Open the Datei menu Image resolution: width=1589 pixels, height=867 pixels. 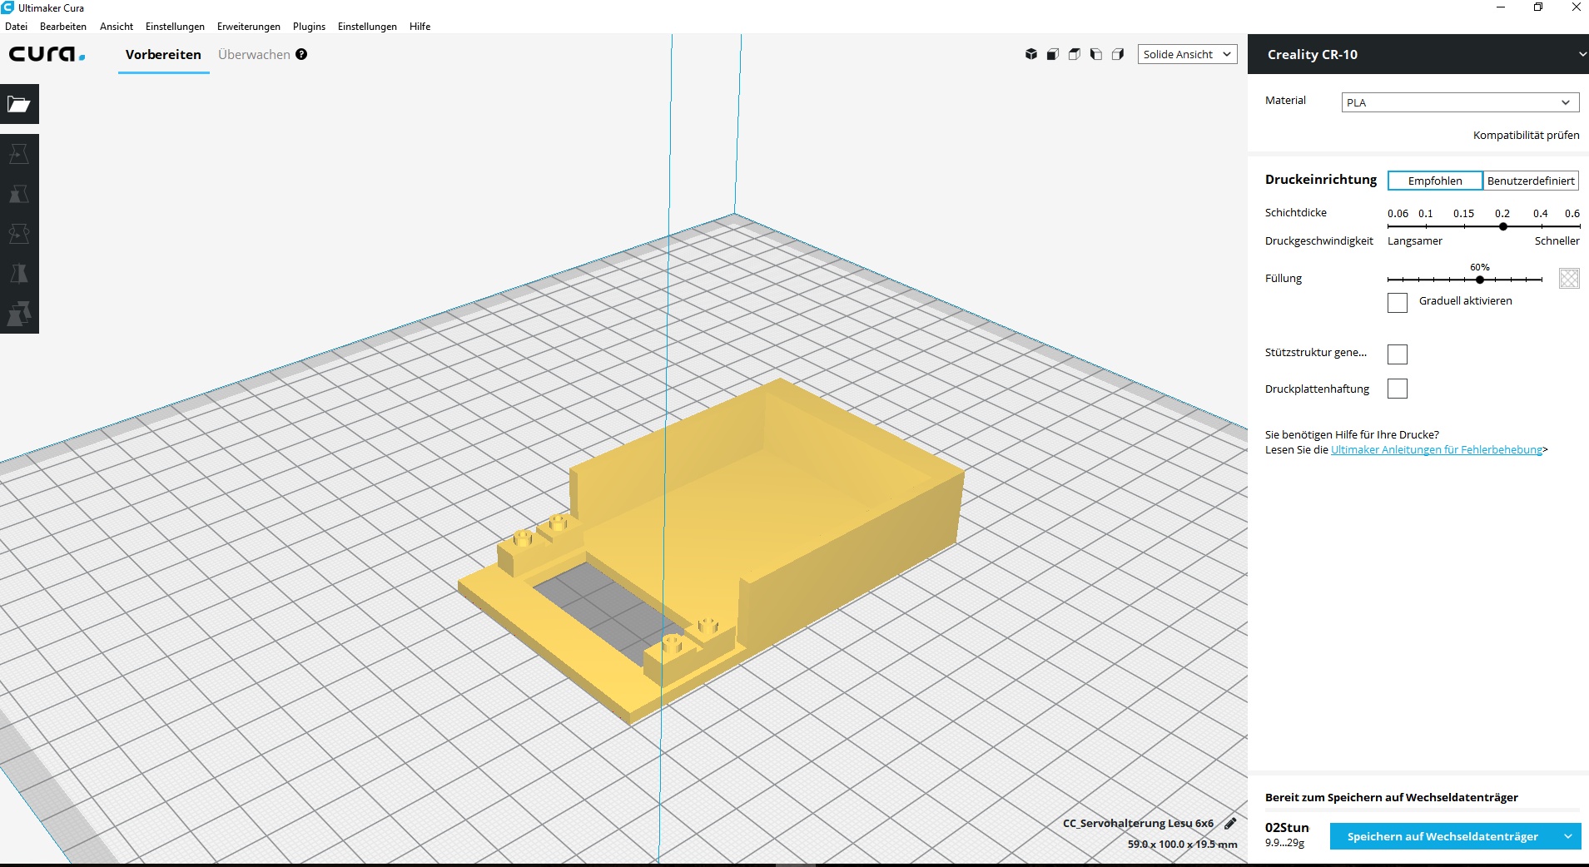click(x=16, y=27)
